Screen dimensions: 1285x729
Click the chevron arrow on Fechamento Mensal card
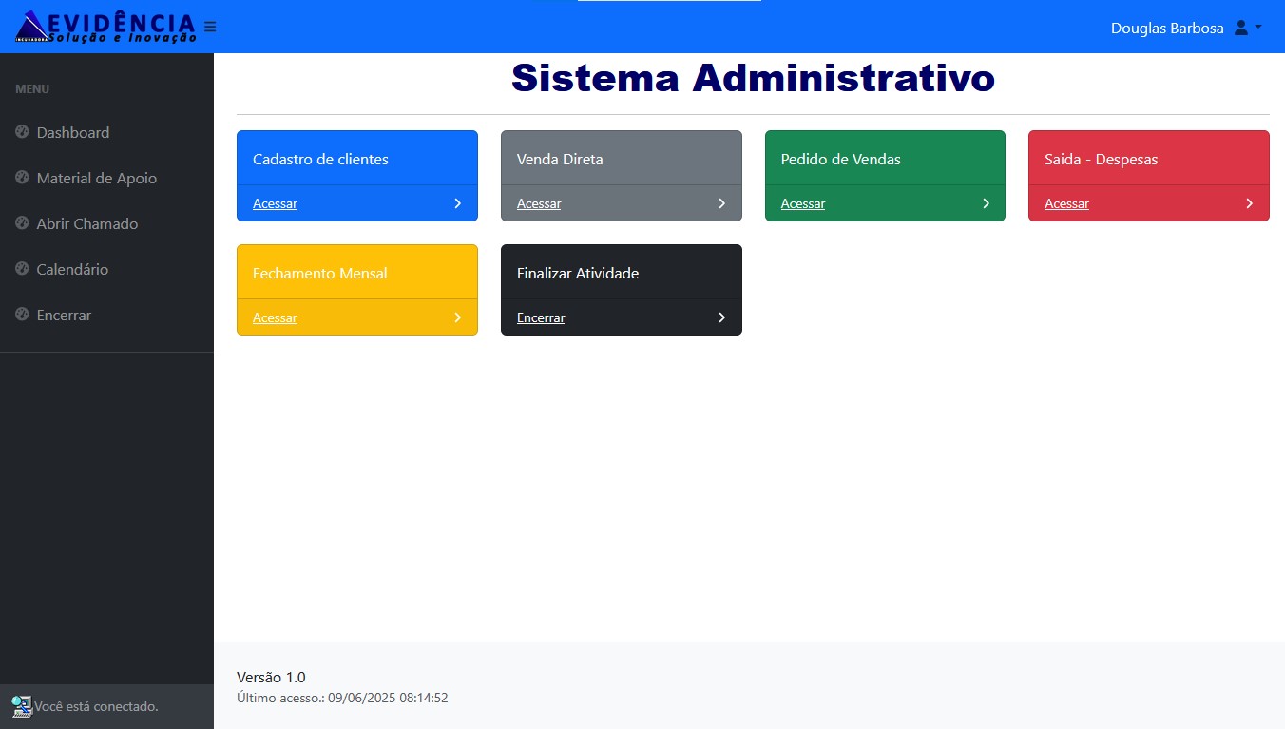(x=457, y=317)
